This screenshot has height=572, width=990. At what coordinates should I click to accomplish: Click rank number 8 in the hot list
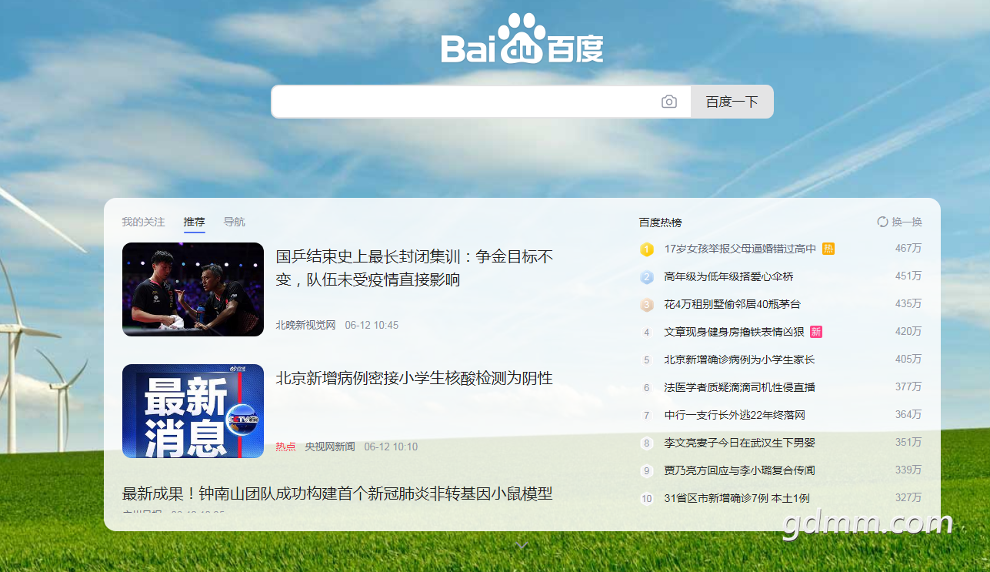(x=647, y=443)
